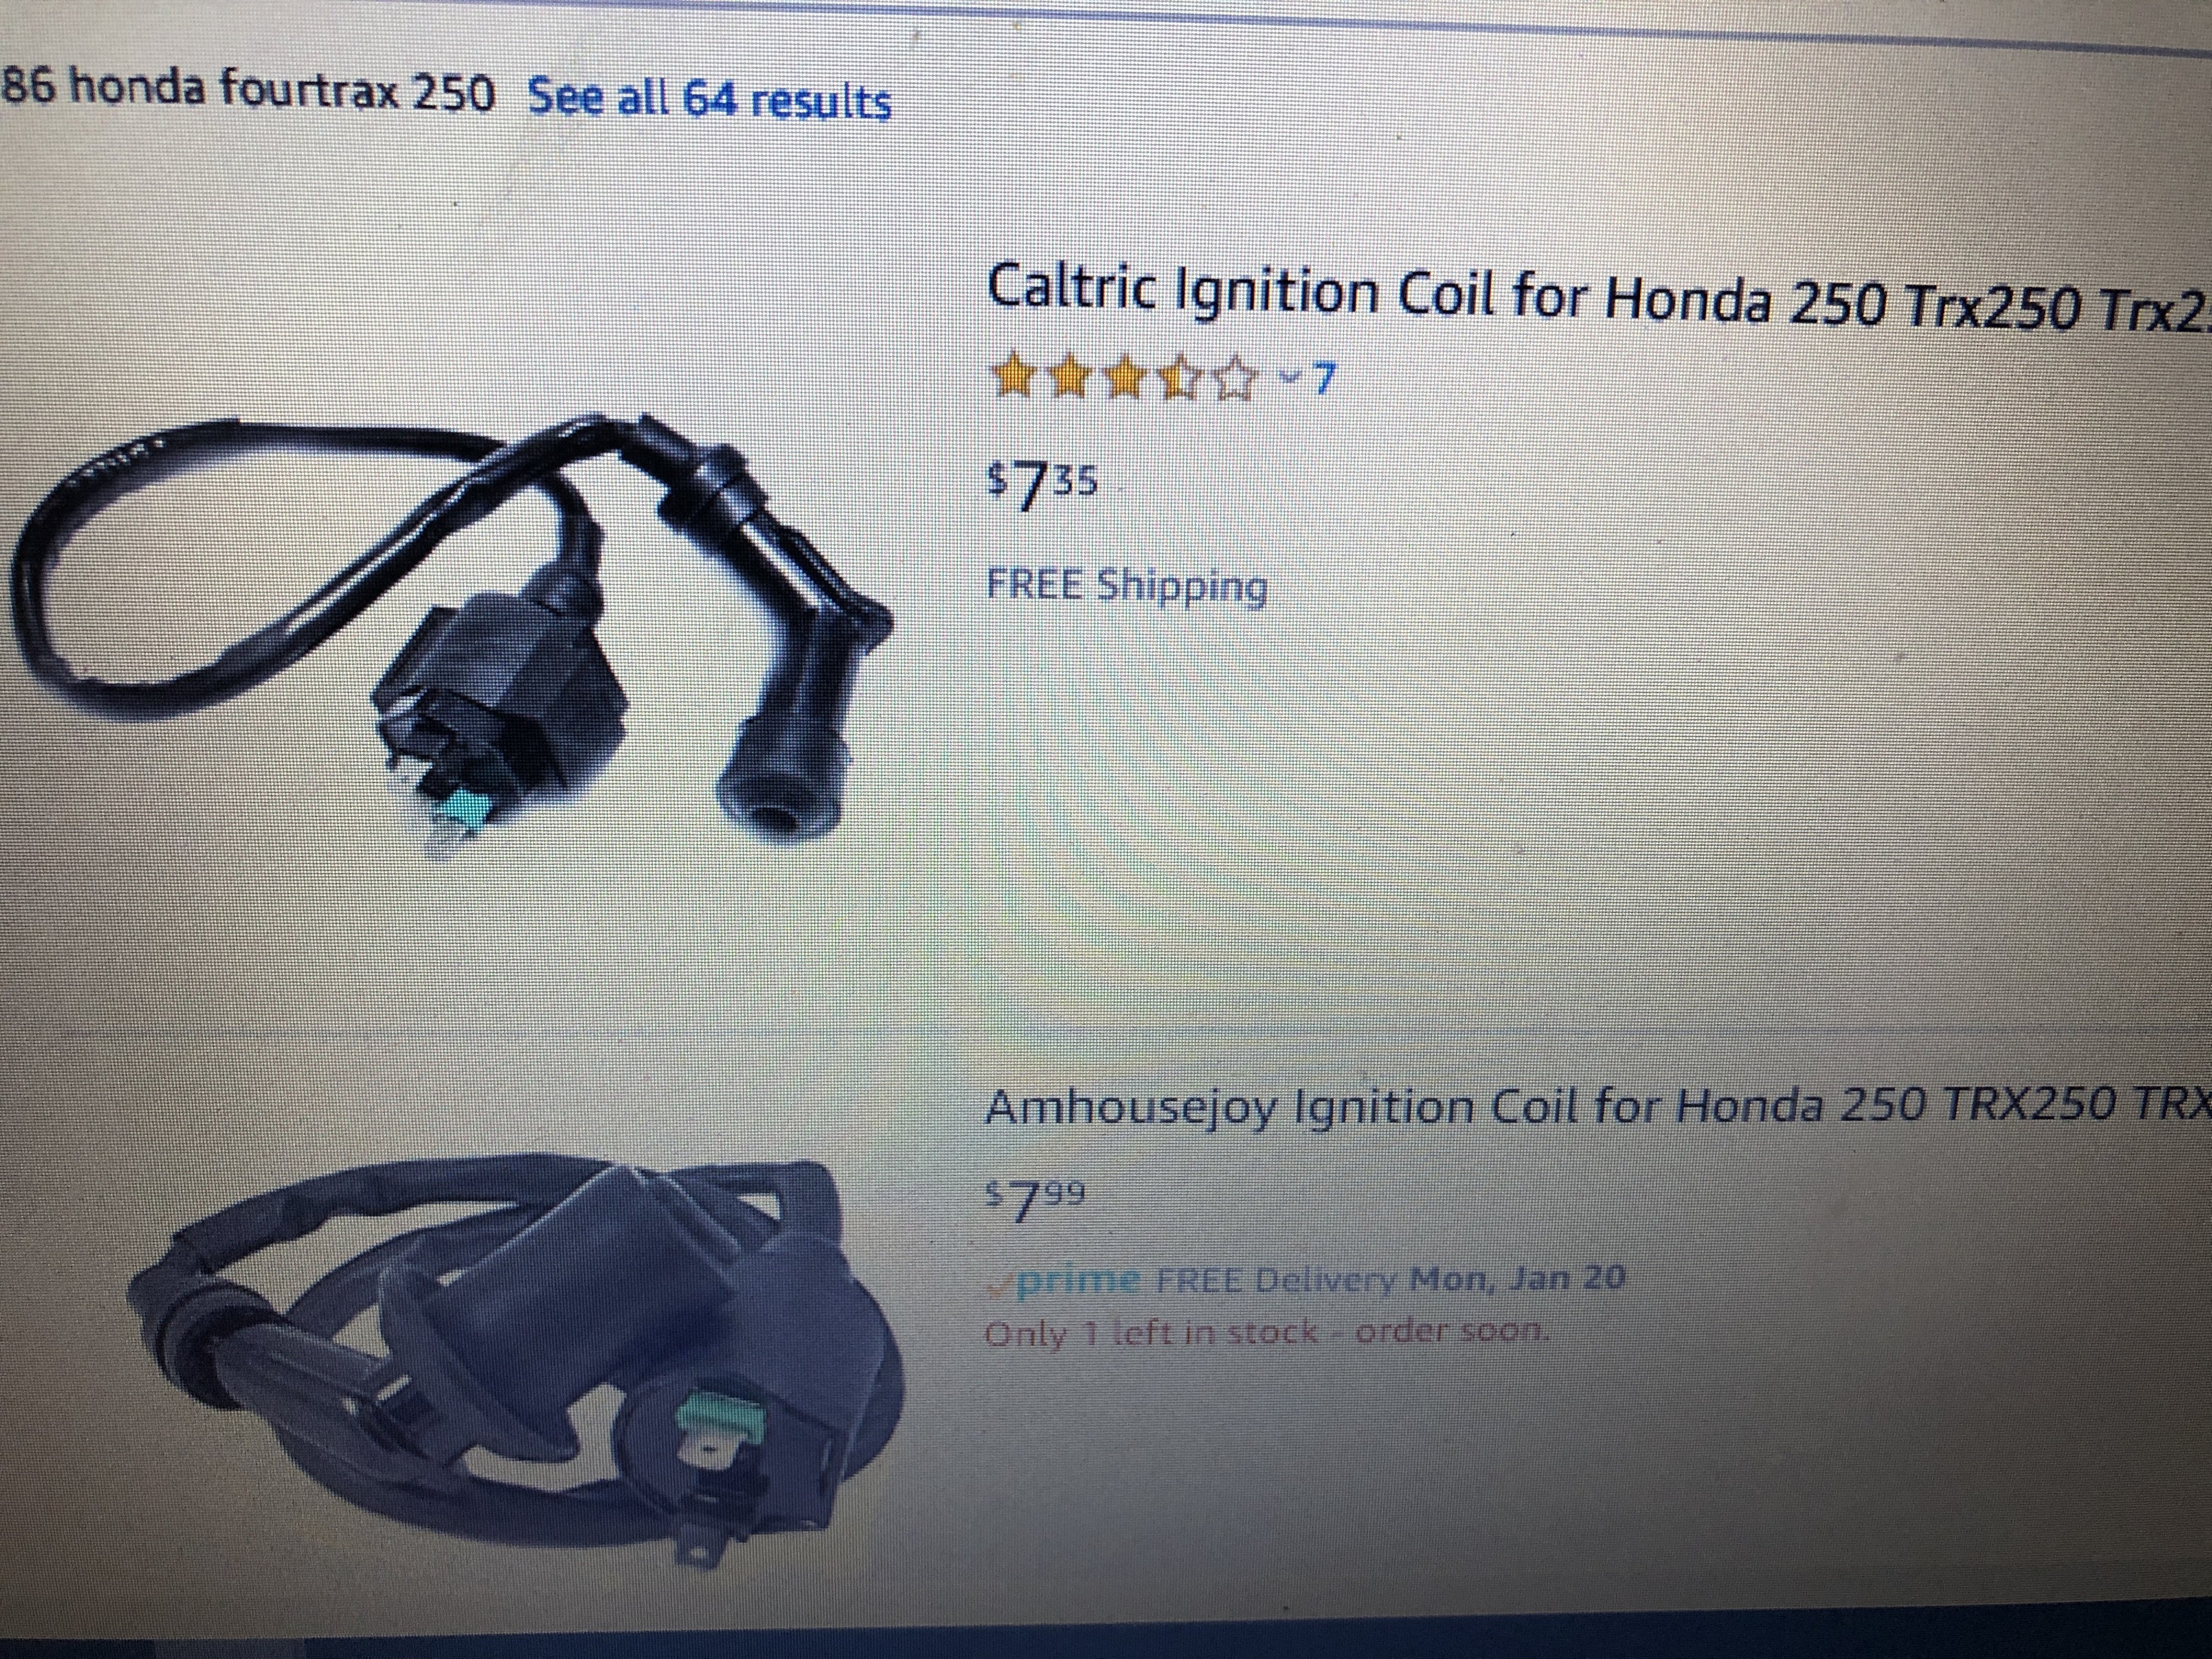
Task: Click FREE Delivery Mon, Jan 20 text
Action: (1390, 1278)
